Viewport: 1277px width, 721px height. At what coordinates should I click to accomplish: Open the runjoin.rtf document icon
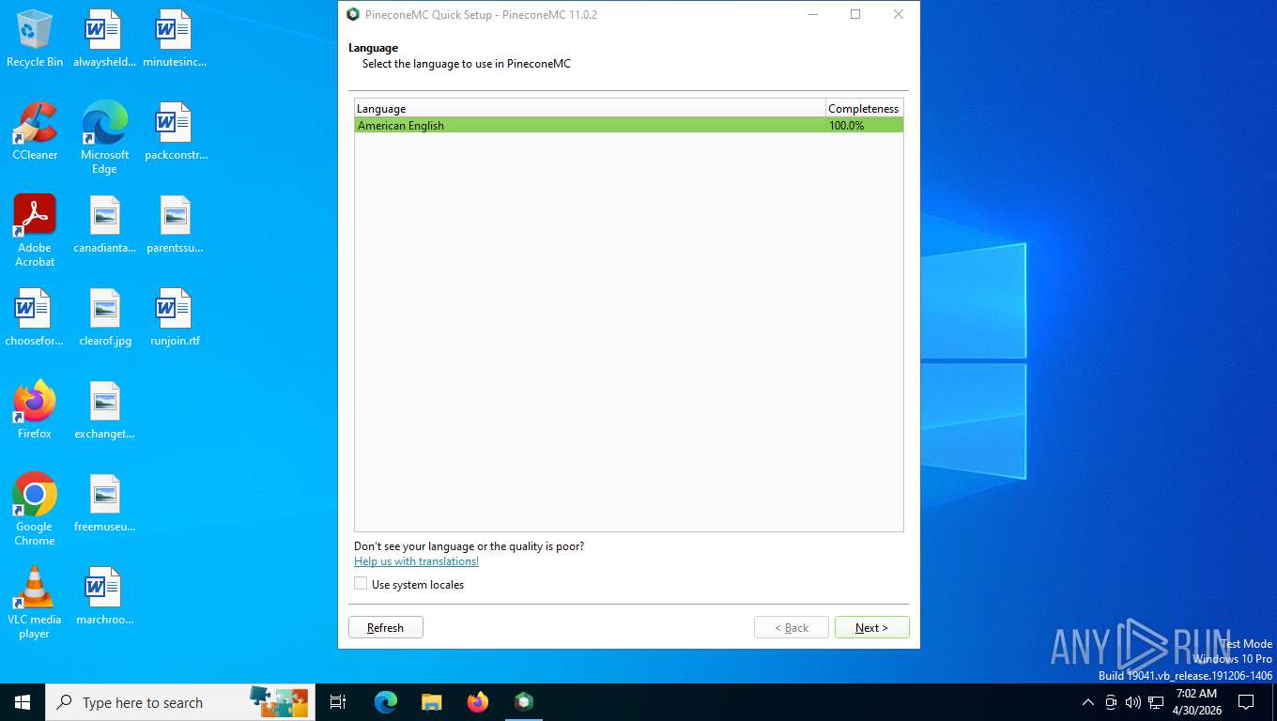175,318
